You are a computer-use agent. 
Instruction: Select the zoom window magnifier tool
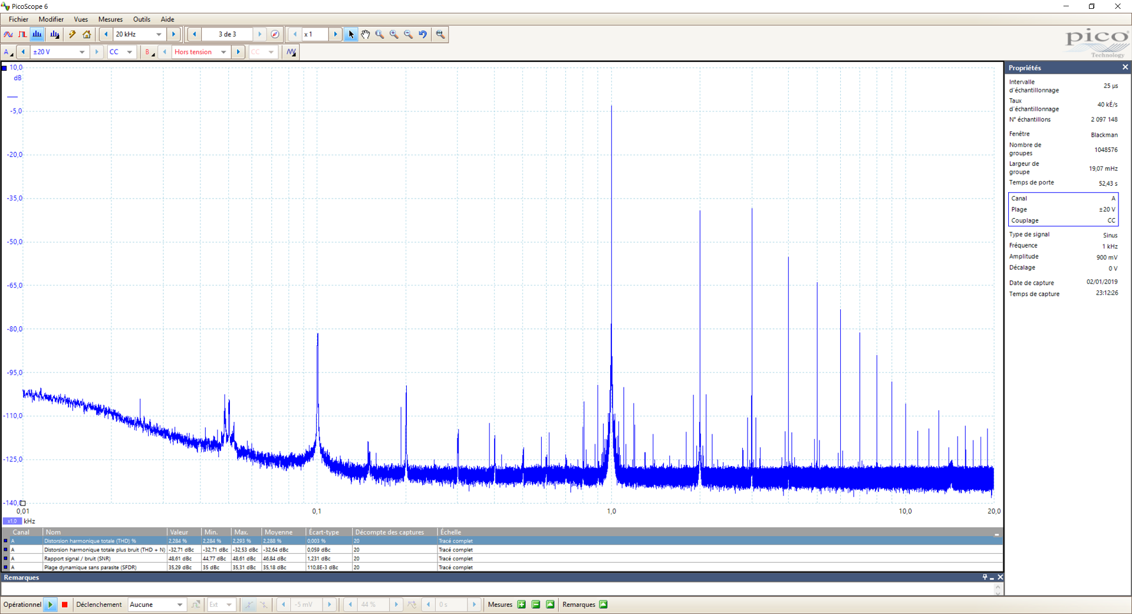coord(380,34)
